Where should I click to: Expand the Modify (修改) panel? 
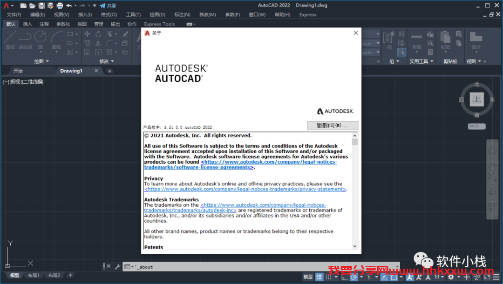[107, 61]
